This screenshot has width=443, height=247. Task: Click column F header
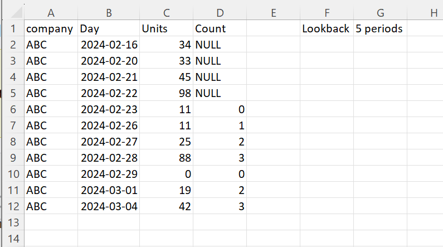[327, 13]
